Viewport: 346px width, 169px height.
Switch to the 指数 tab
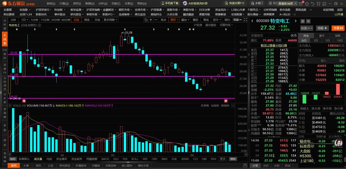click(x=338, y=35)
